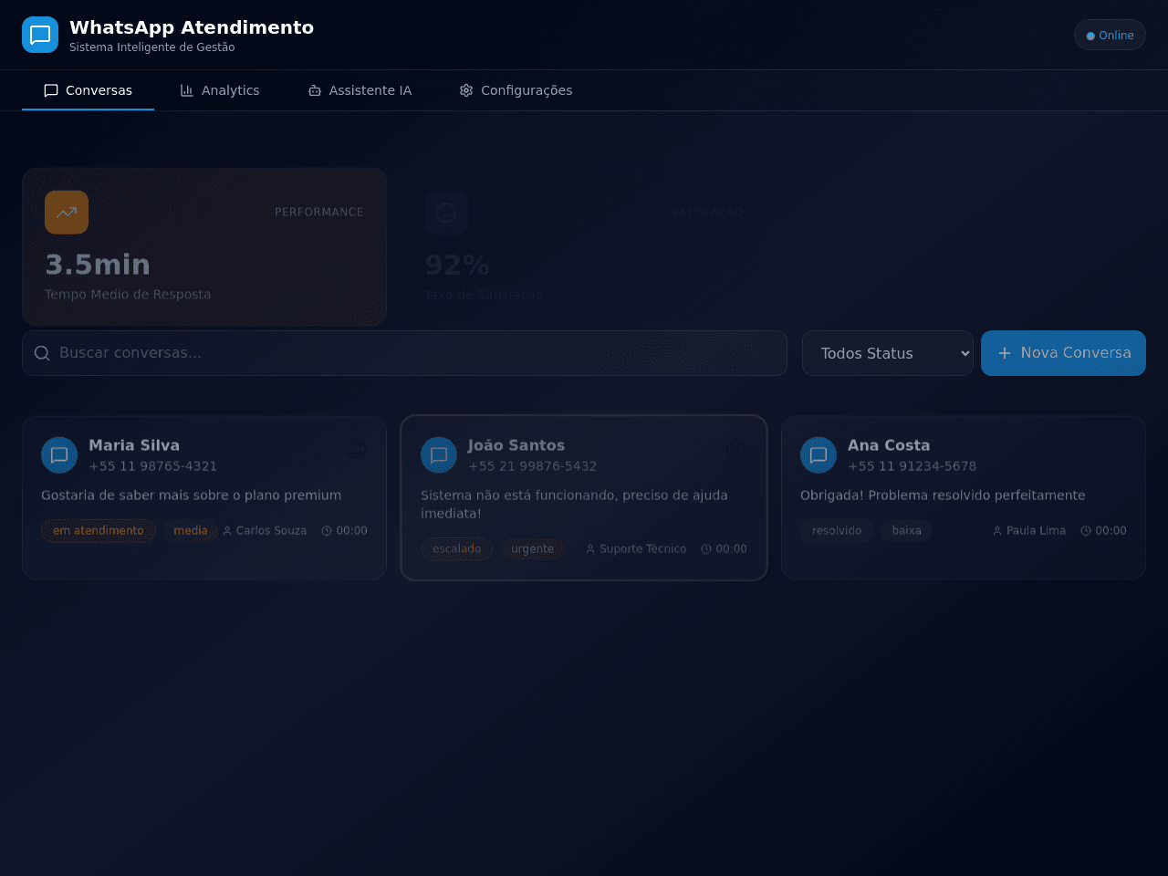
Task: Click message 'Obrigada! Problema resolvido perfeitamente'
Action: tap(943, 495)
